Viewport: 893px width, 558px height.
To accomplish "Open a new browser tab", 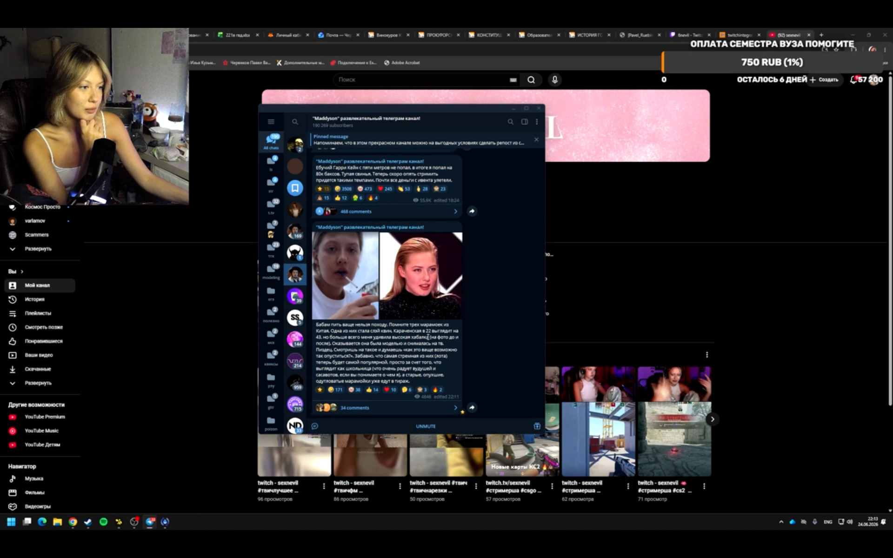I will (821, 35).
